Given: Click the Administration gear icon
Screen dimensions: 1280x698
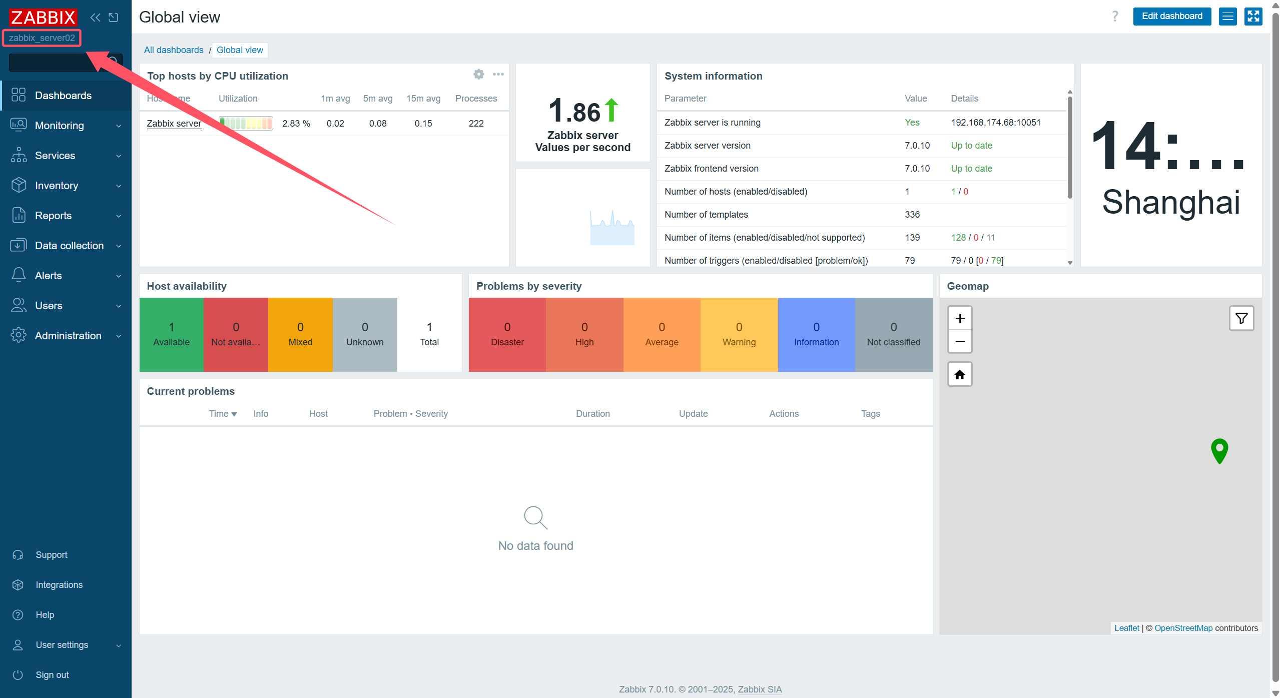Looking at the screenshot, I should (x=19, y=335).
